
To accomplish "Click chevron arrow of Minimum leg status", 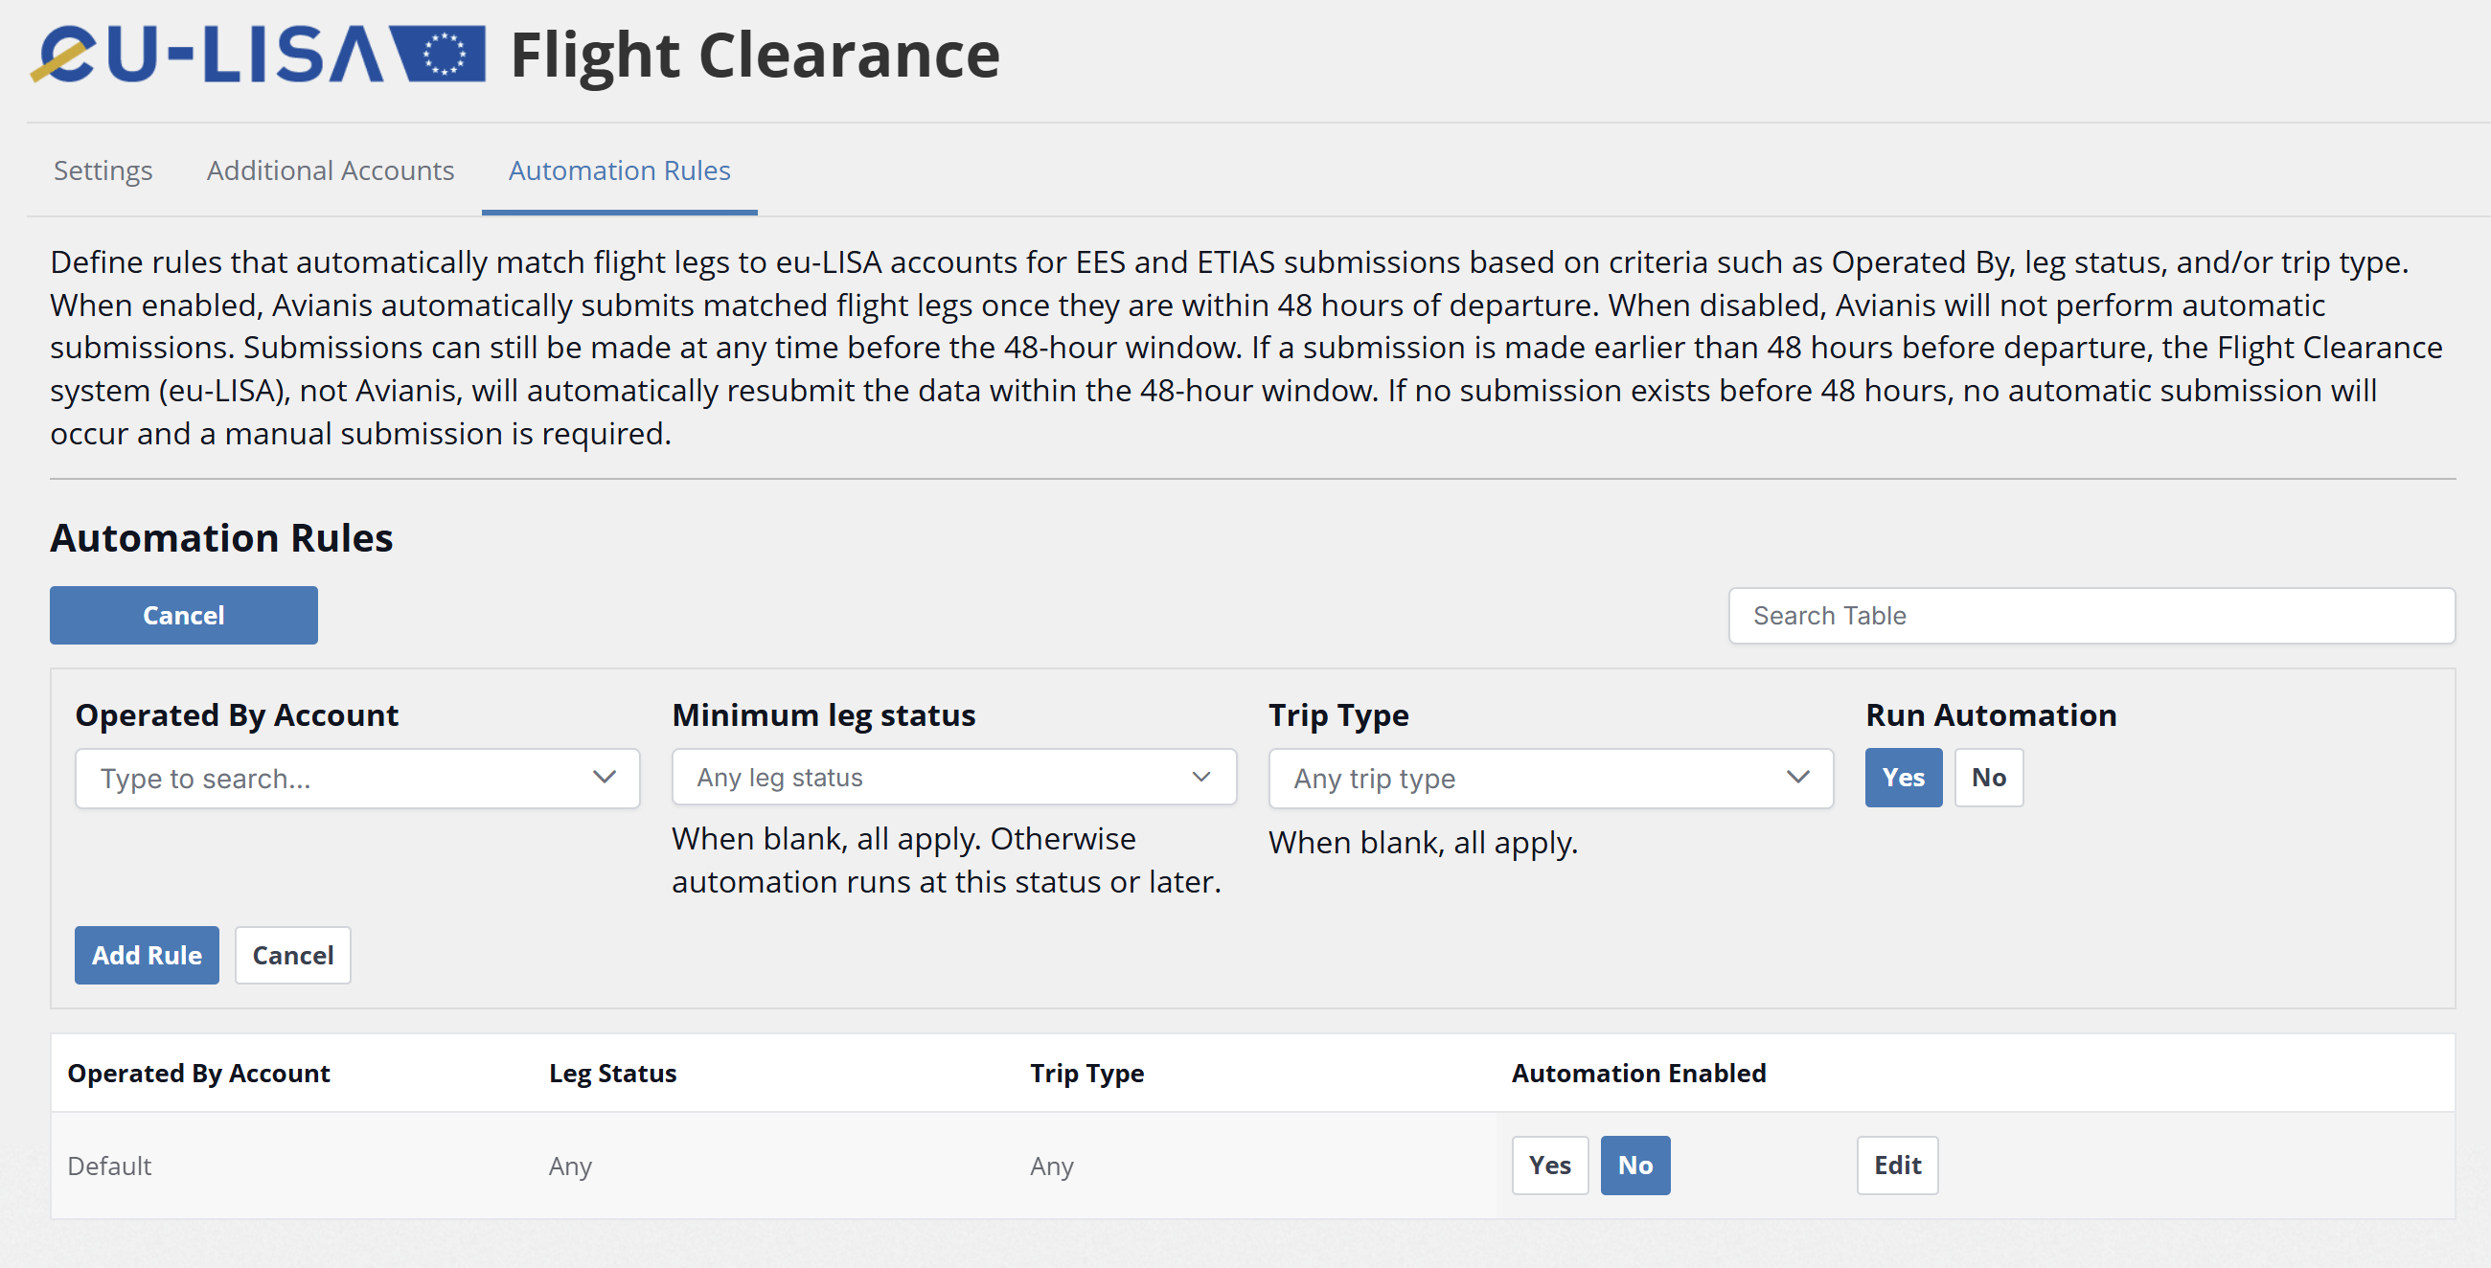I will [1201, 777].
